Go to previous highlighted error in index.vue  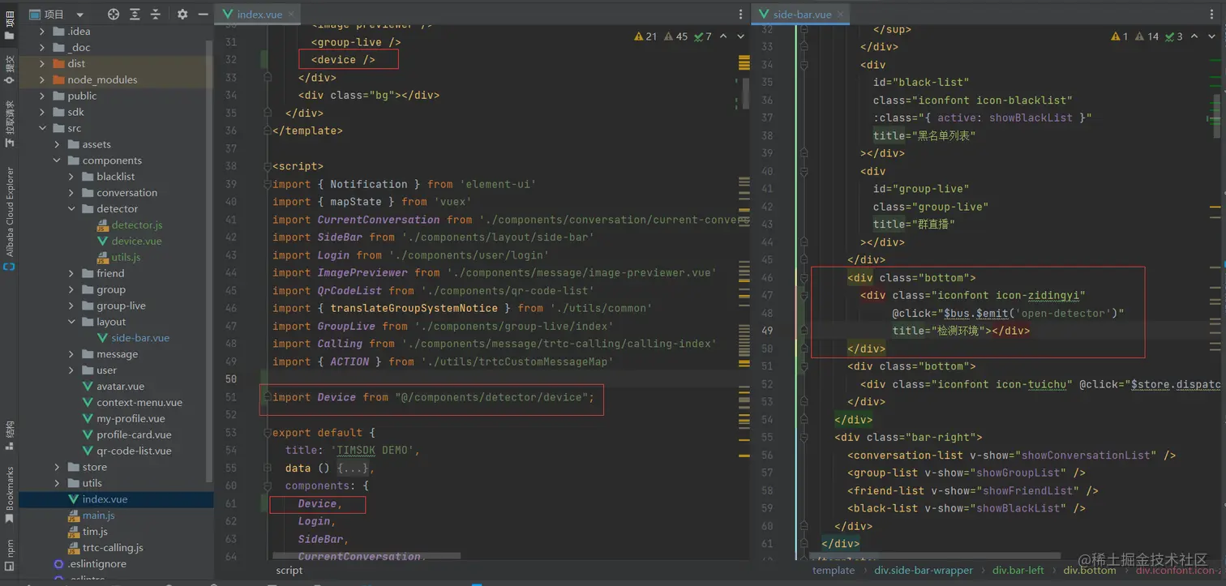pyautogui.click(x=724, y=36)
